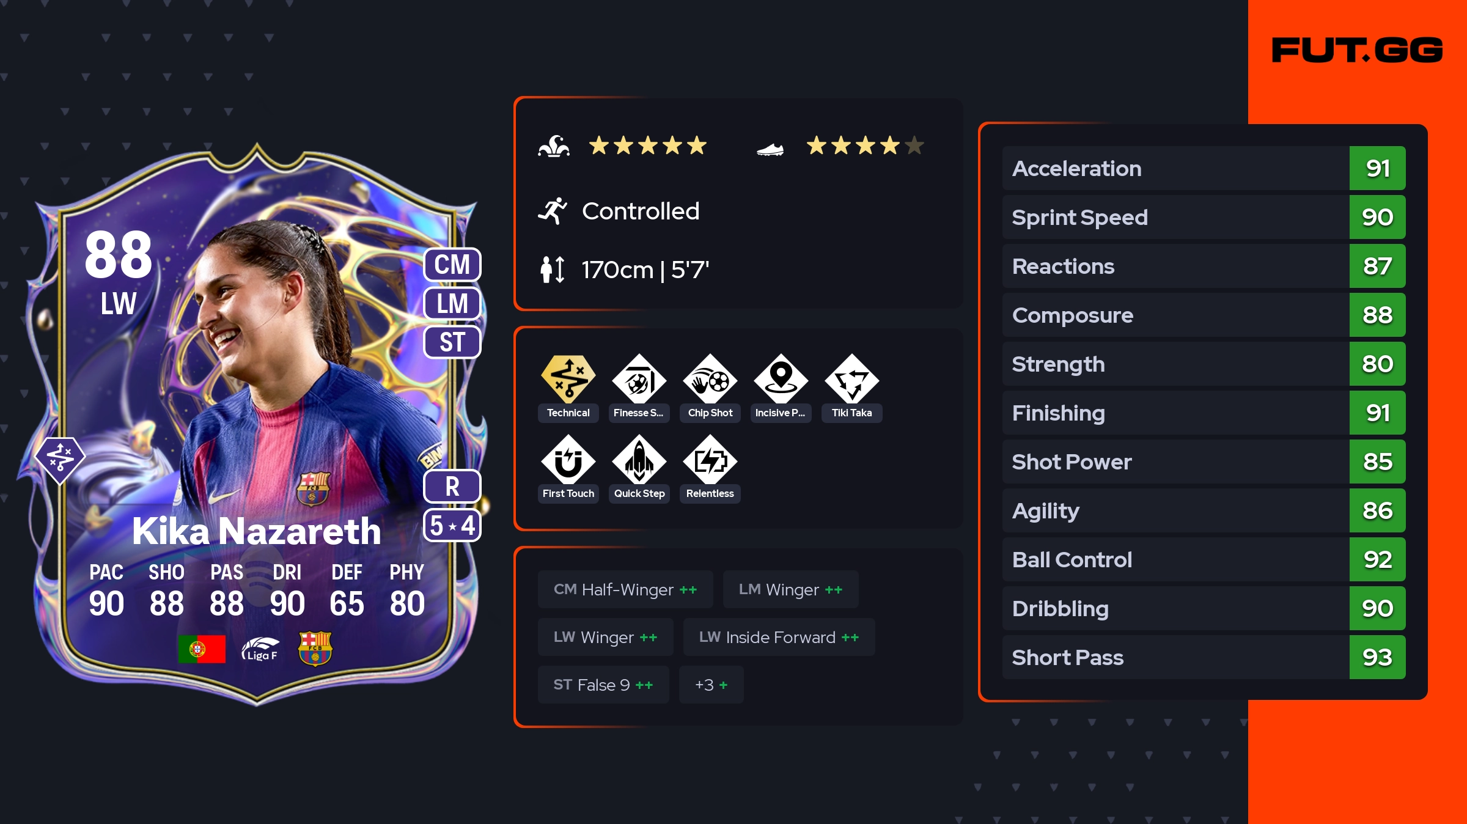Click the Relentless playstyle icon

(x=710, y=460)
